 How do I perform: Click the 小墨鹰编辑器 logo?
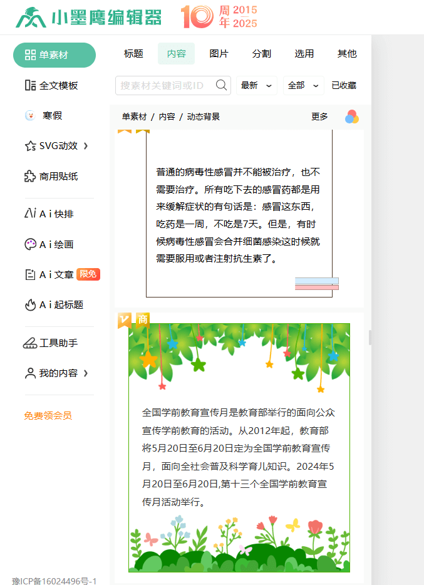(x=88, y=18)
